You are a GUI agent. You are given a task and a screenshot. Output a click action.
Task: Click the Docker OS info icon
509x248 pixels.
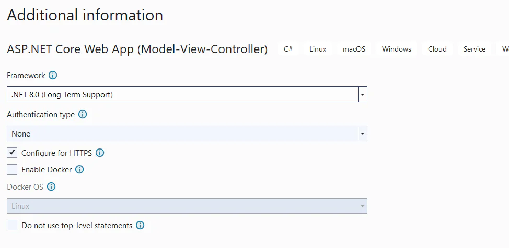pos(51,187)
